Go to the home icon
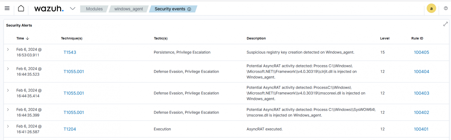451x140 pixels. click(21, 8)
